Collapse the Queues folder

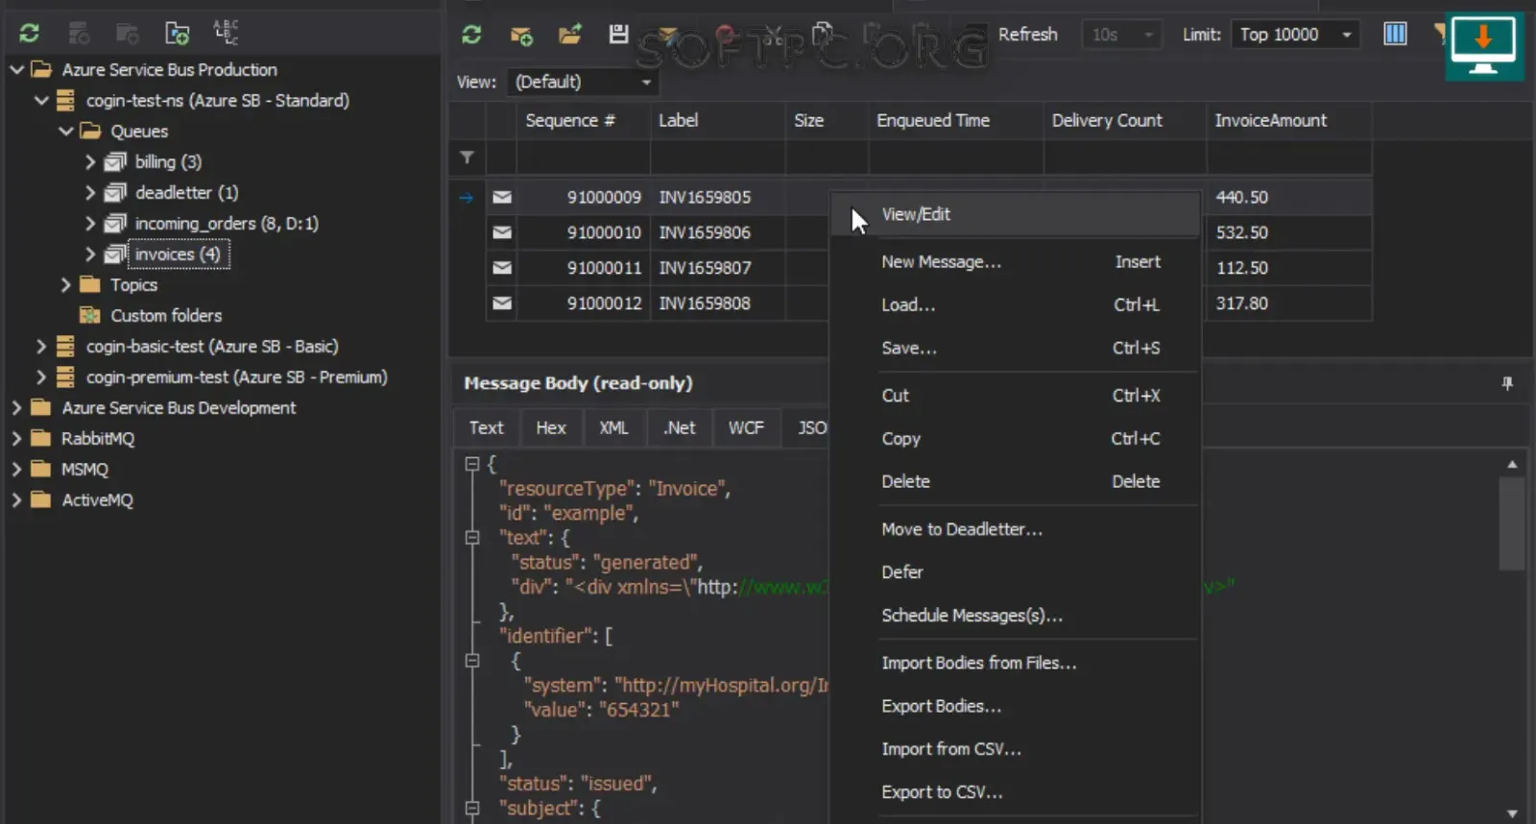[66, 131]
